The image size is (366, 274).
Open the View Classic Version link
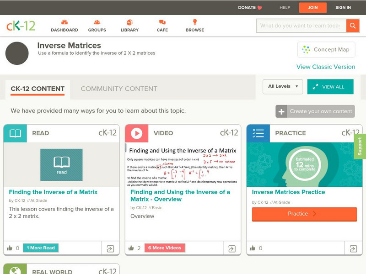coord(326,67)
